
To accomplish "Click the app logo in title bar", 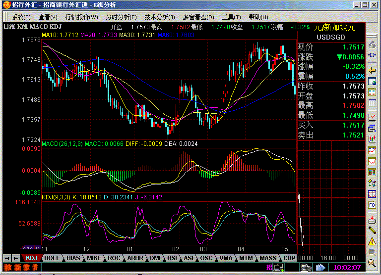I will [x=7, y=4].
